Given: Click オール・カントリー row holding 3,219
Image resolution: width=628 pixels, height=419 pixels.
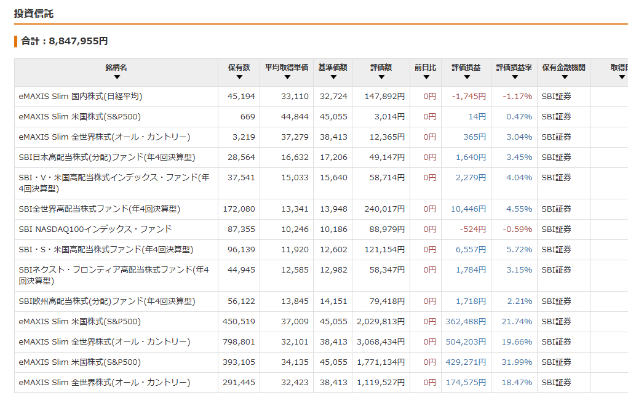Looking at the screenshot, I should [105, 137].
